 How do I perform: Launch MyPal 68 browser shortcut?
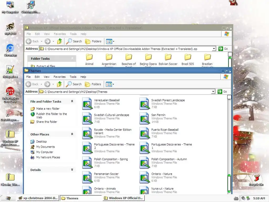click(x=10, y=28)
